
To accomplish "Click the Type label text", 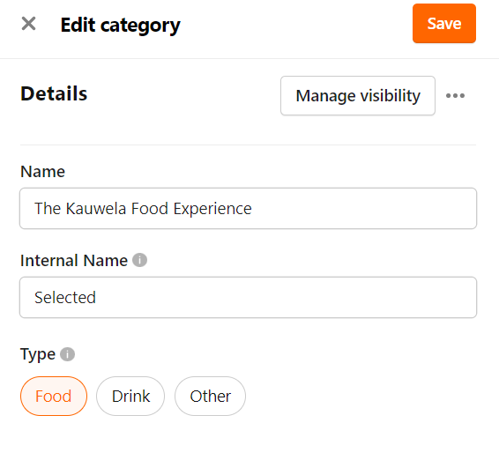I will click(38, 354).
